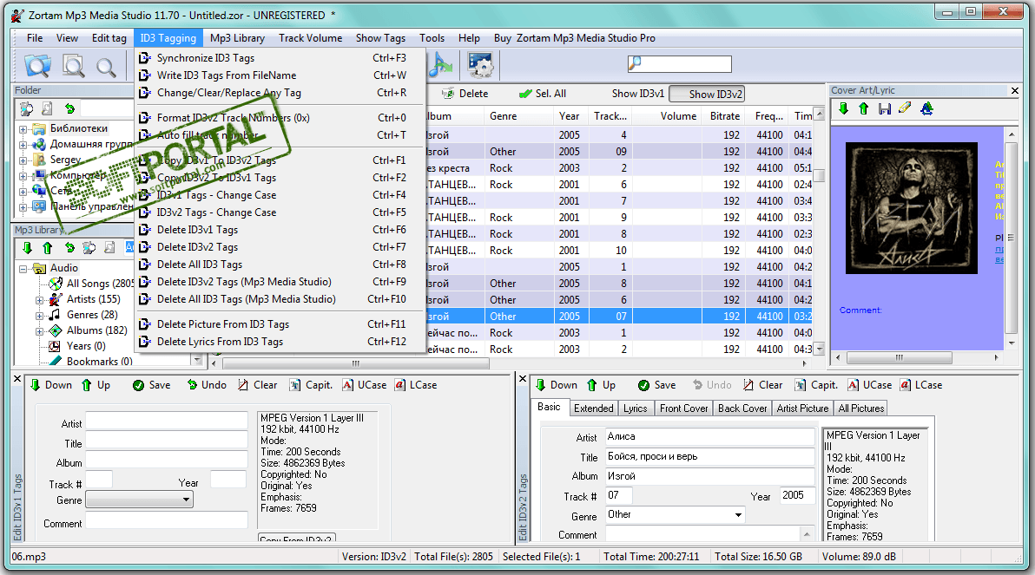Select Bookmarks (0) in library tree
This screenshot has width=1035, height=575.
[x=99, y=362]
